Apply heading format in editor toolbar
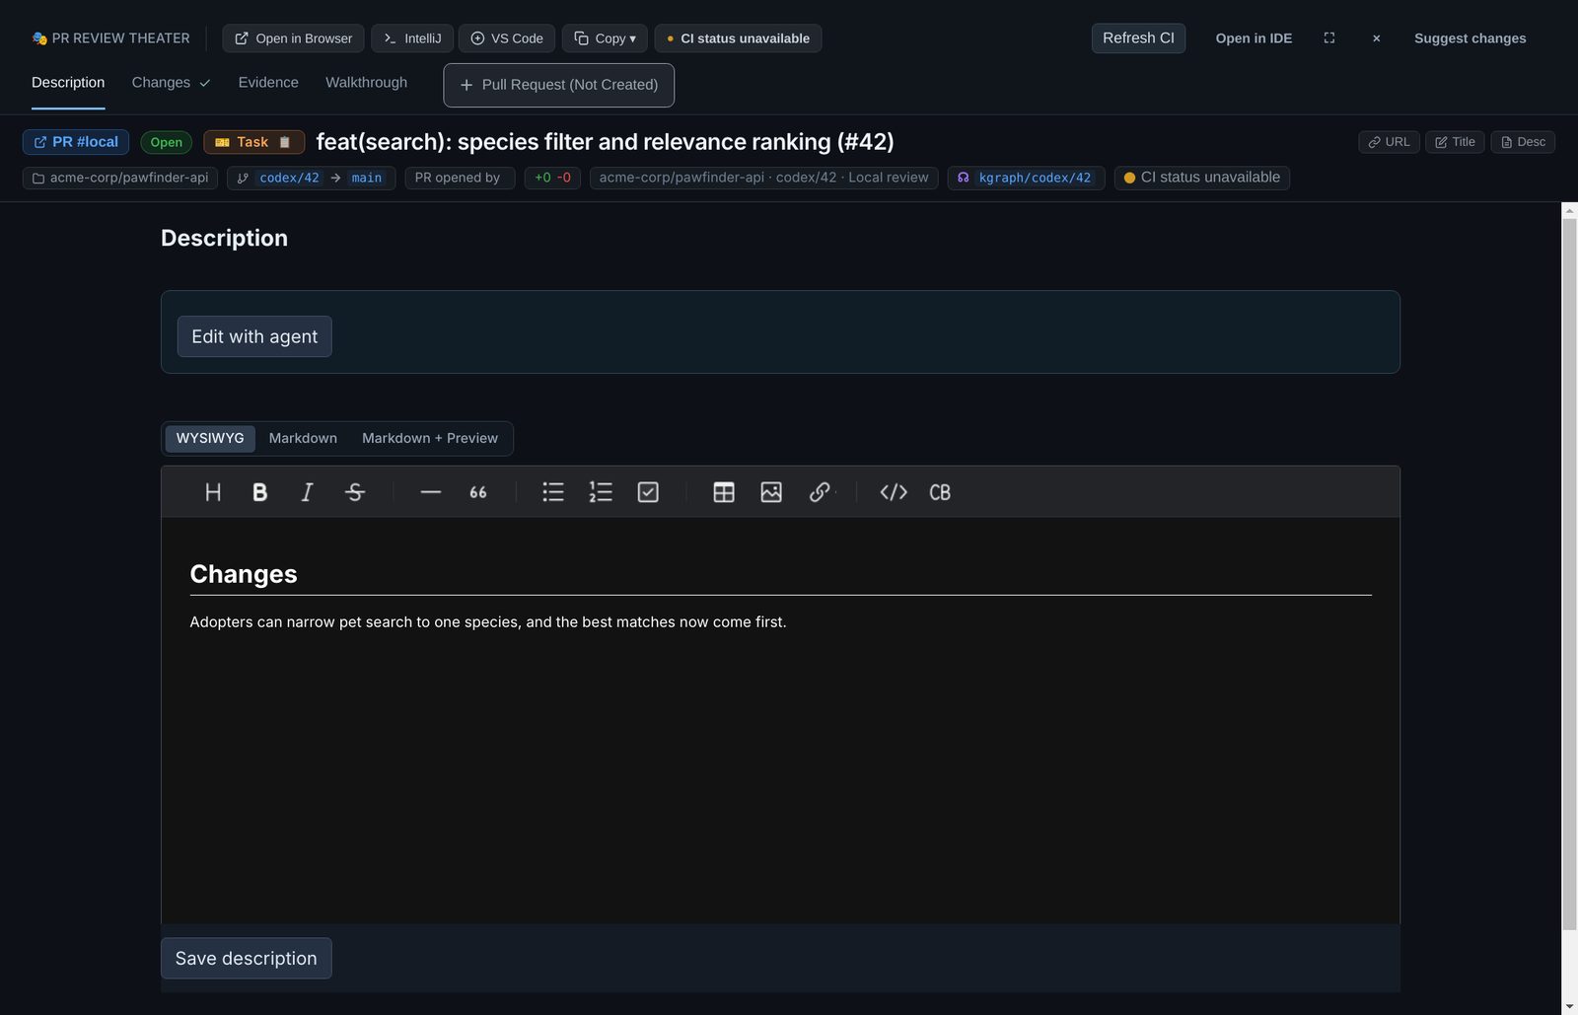This screenshot has height=1015, width=1578. pyautogui.click(x=213, y=492)
